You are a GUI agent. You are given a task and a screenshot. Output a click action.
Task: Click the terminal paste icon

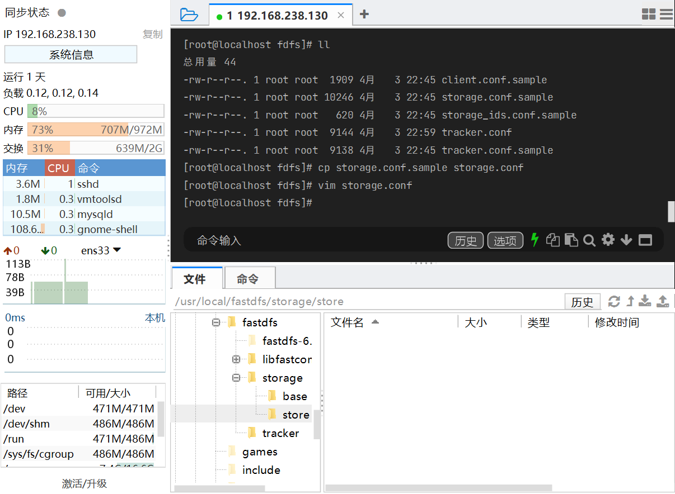571,240
